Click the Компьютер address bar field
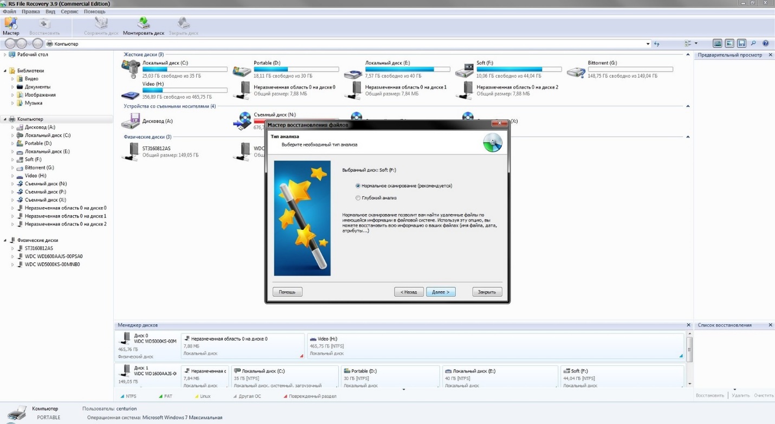Viewport: 775px width, 424px height. 347,44
